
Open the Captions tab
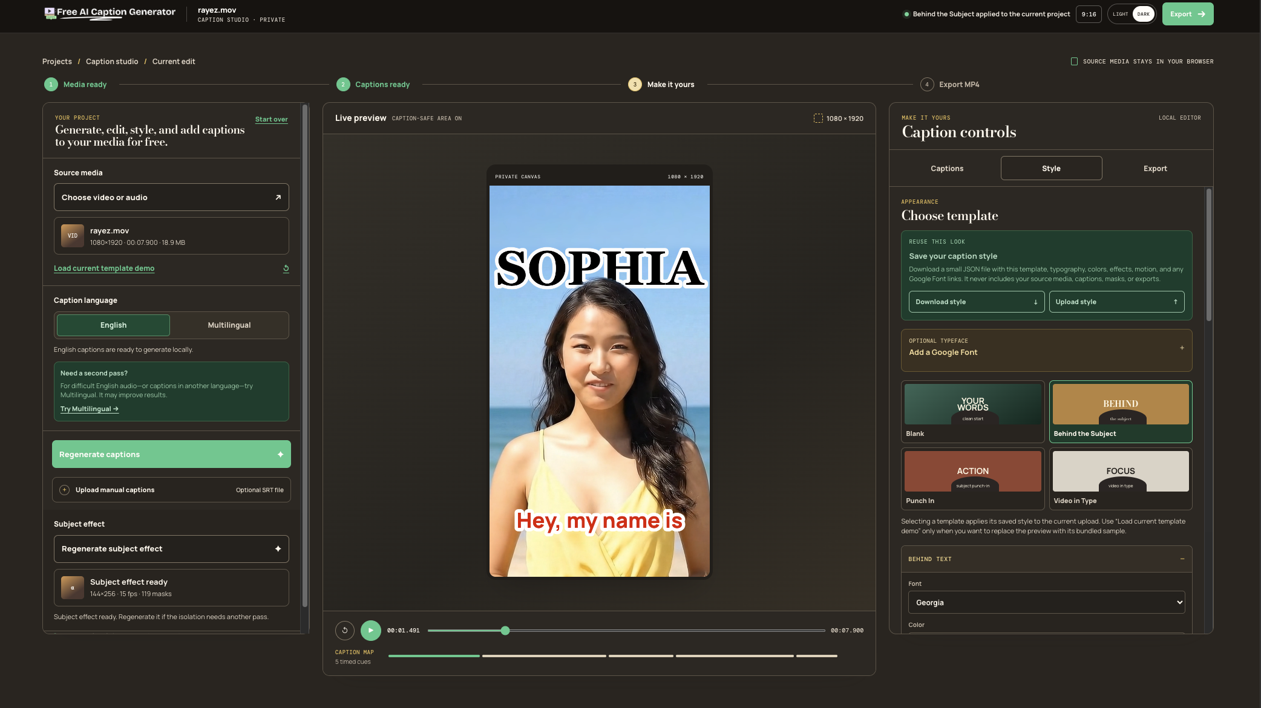tap(947, 168)
